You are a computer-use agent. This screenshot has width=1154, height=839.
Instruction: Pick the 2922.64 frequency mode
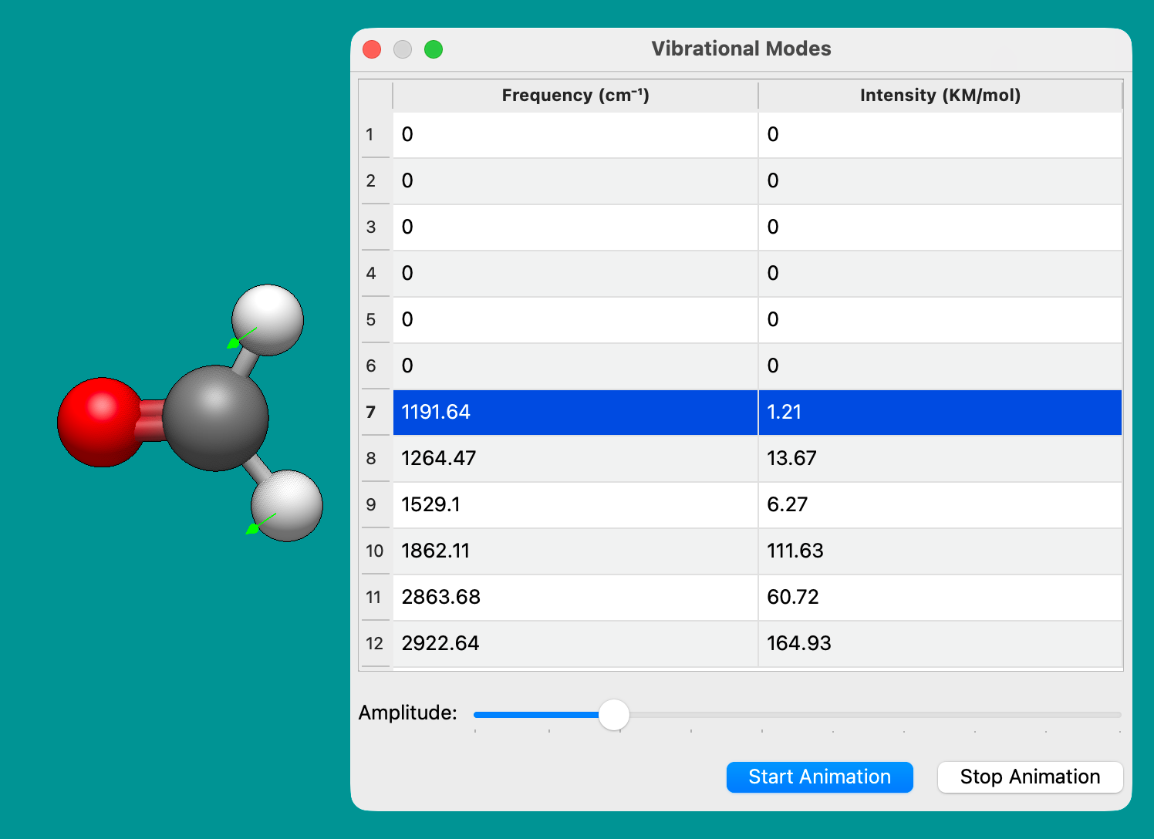pyautogui.click(x=575, y=643)
